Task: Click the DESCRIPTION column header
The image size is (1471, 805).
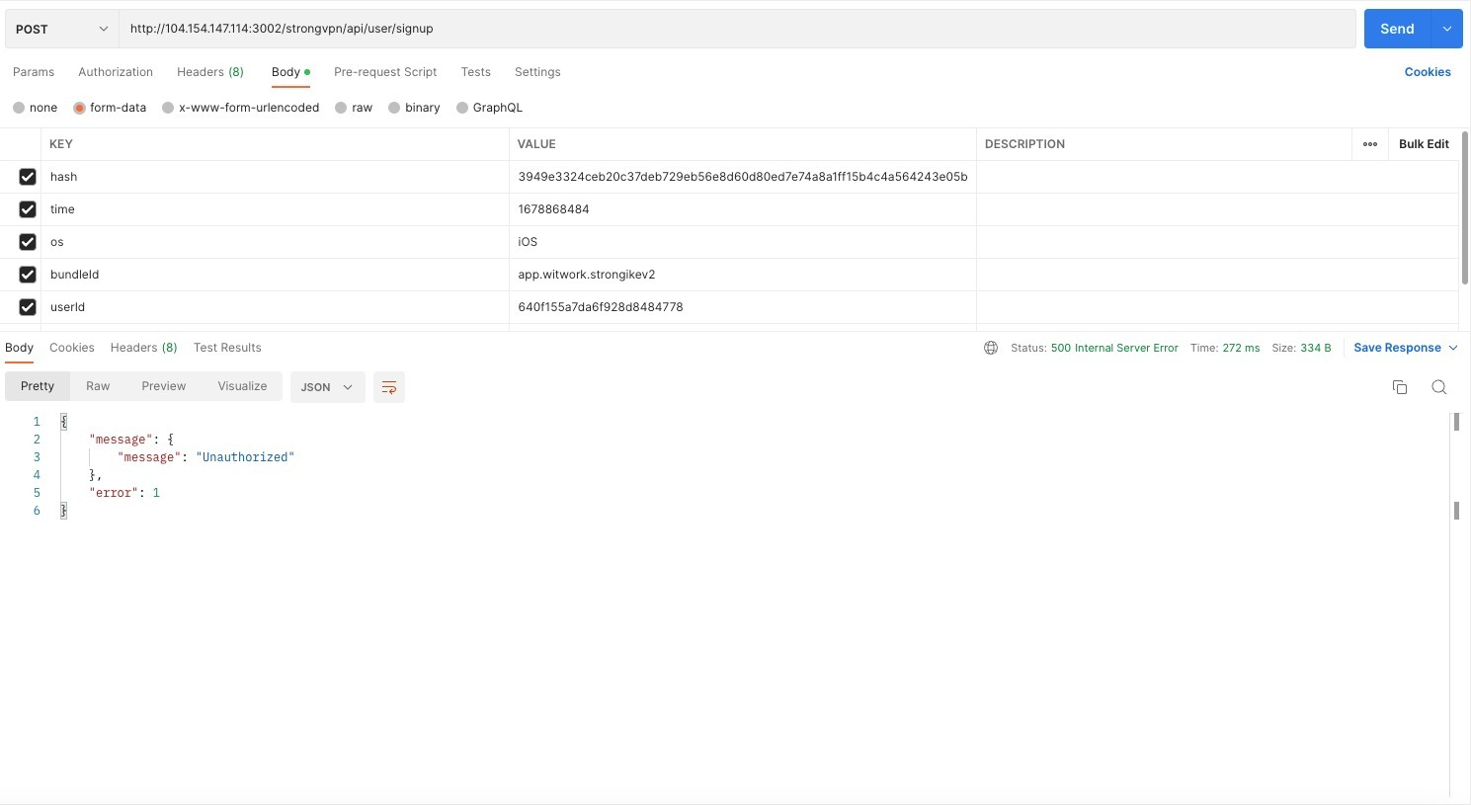Action: coord(1024,144)
